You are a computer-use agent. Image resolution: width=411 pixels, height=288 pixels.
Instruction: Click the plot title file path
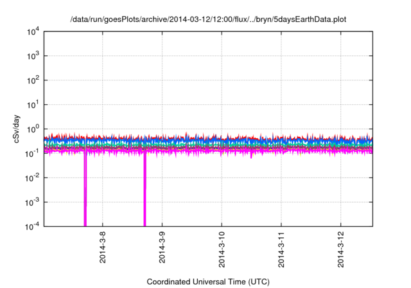click(x=208, y=19)
